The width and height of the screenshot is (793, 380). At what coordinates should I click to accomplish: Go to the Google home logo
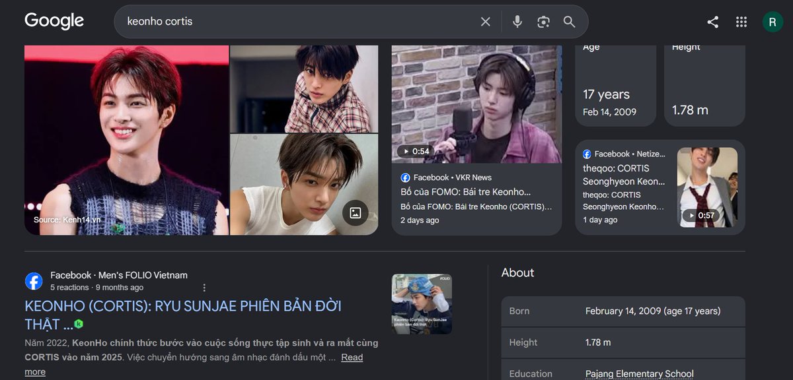point(54,21)
